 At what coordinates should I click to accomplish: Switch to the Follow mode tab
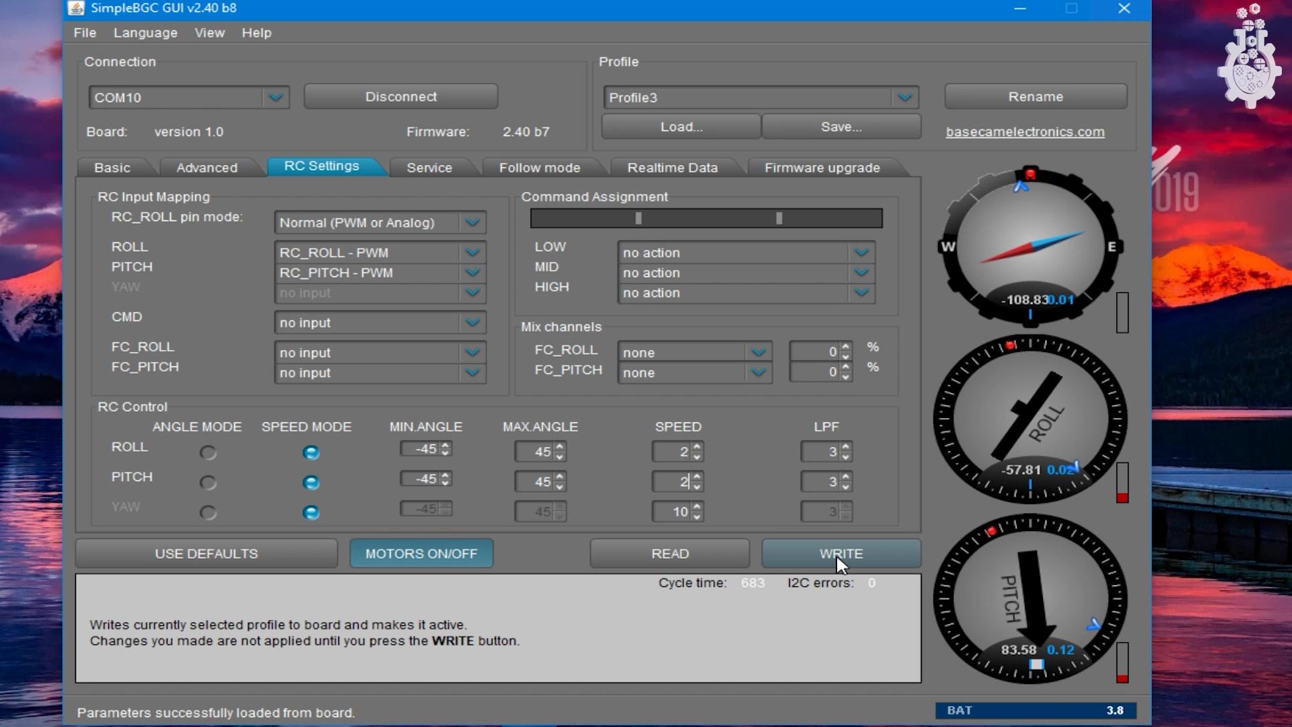(539, 168)
